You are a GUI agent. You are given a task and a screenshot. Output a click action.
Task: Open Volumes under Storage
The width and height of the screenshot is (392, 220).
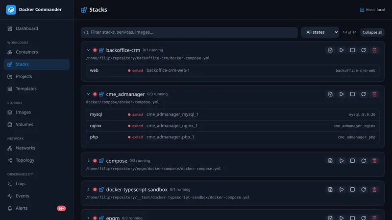click(x=36, y=125)
